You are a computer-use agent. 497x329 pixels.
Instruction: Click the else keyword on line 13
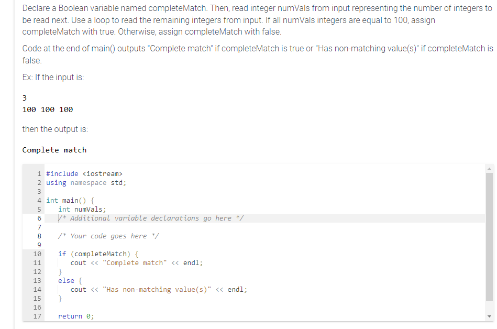[x=63, y=280]
